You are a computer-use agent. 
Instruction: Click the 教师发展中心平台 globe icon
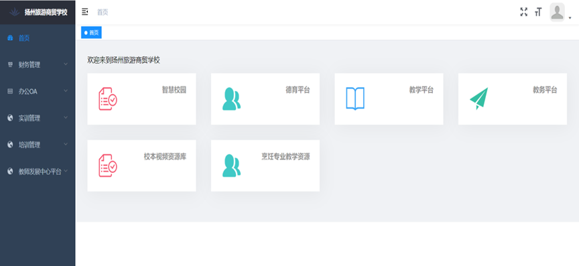click(x=10, y=171)
